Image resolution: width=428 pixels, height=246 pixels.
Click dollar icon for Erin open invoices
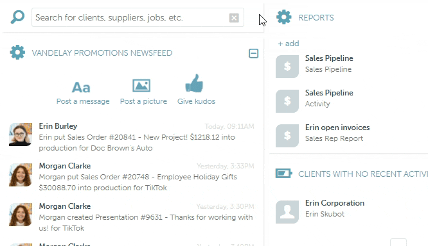287,136
